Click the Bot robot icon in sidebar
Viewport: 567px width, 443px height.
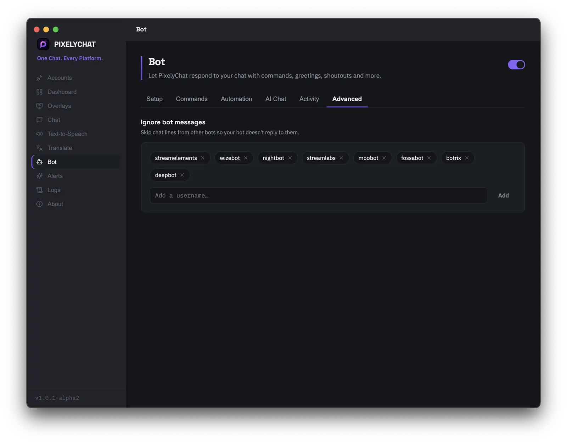tap(39, 162)
